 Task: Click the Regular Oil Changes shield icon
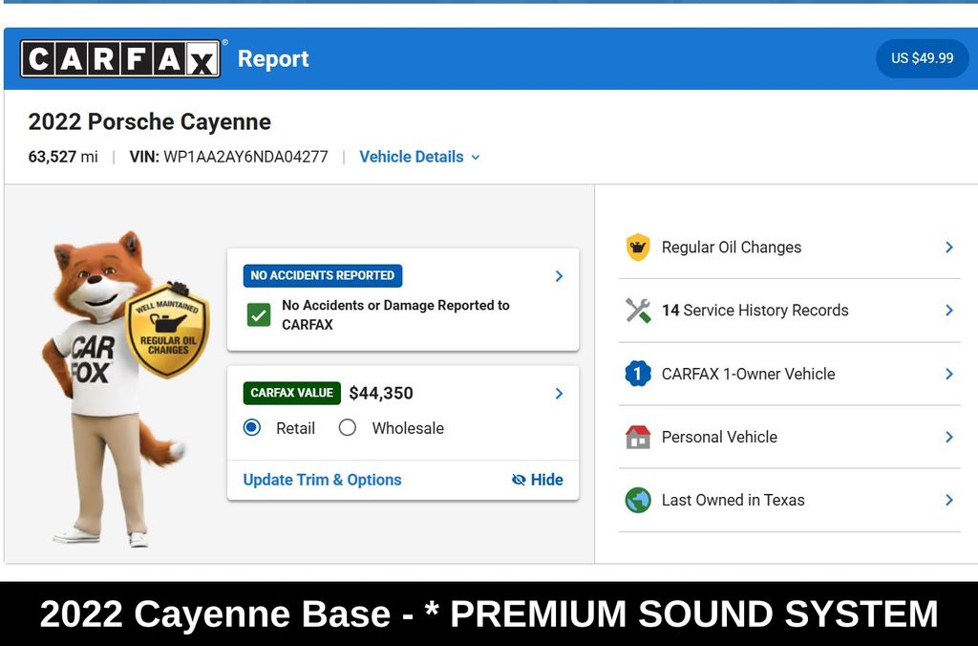pyautogui.click(x=637, y=248)
